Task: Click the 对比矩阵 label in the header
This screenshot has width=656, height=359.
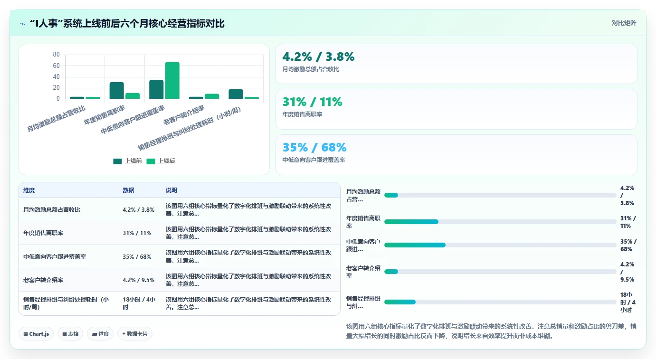Action: click(x=624, y=23)
